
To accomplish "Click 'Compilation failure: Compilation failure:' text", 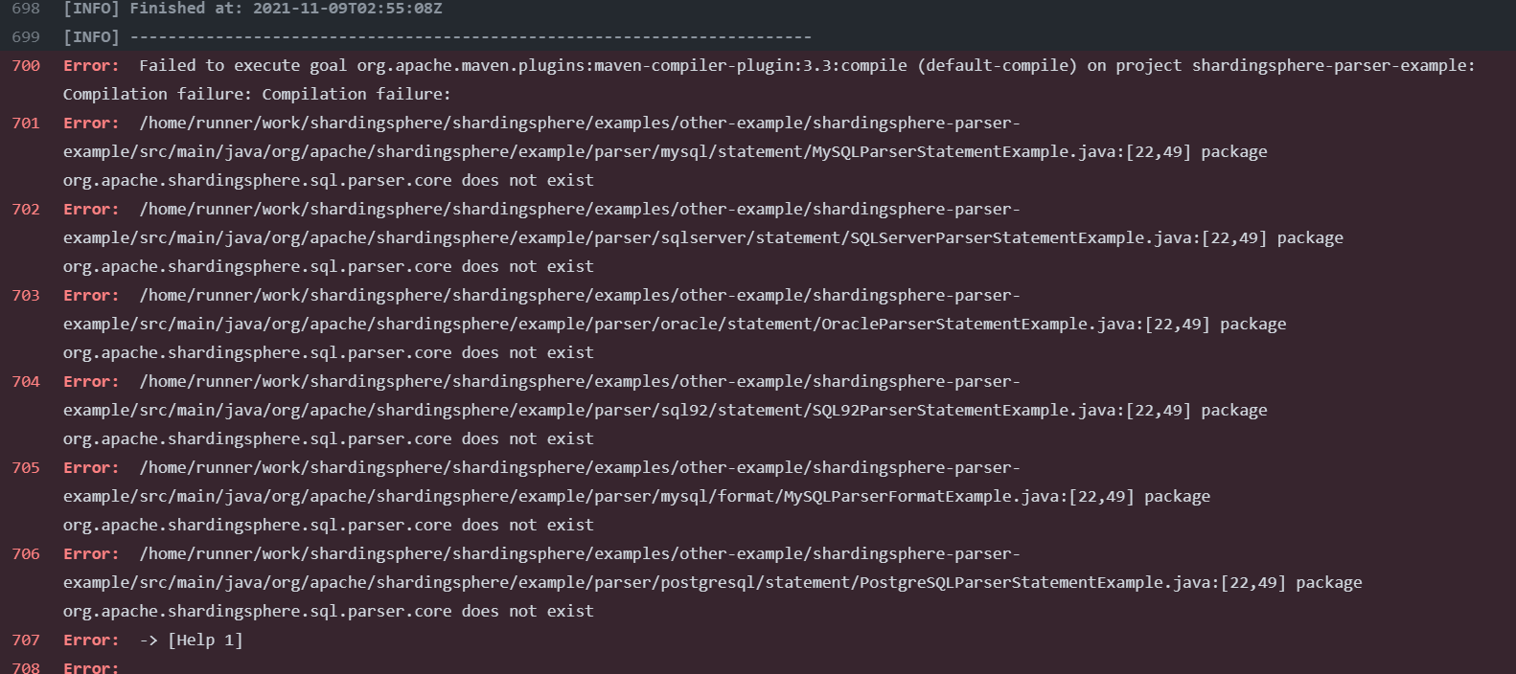I will pos(257,95).
